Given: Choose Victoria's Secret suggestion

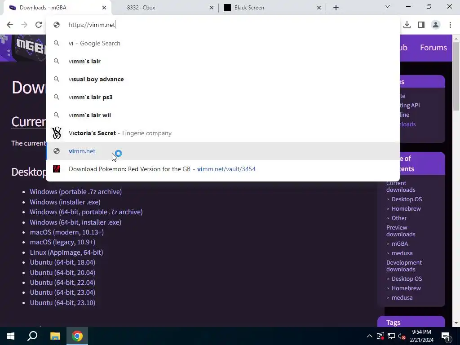Looking at the screenshot, I should 223,133.
